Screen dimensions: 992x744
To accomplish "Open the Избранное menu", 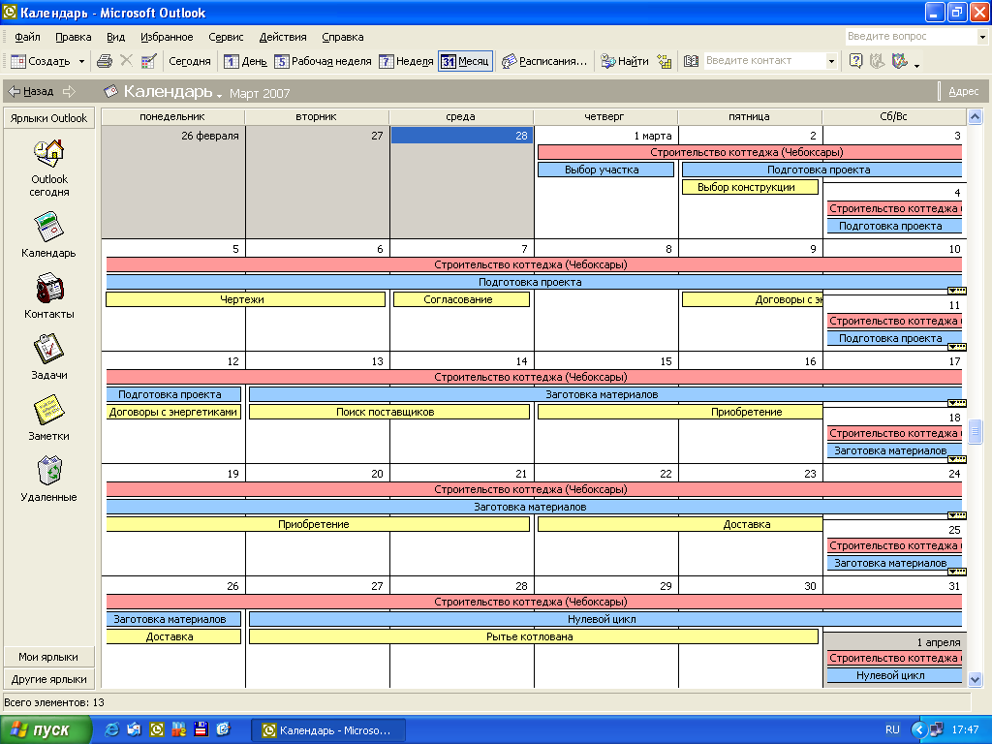I will (167, 37).
